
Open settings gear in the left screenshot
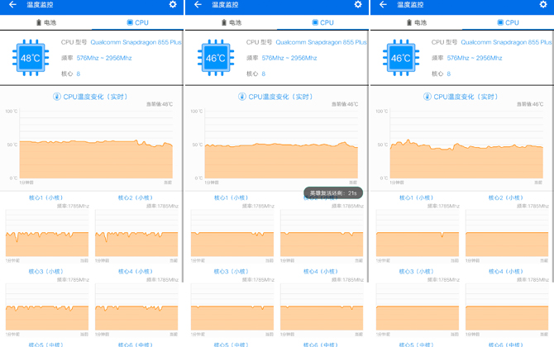[173, 4]
